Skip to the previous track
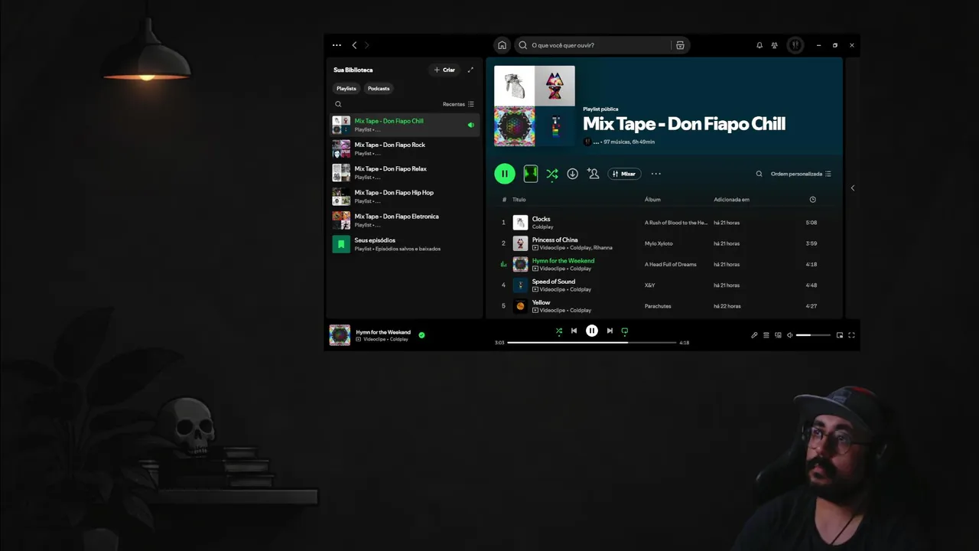Image resolution: width=979 pixels, height=551 pixels. pyautogui.click(x=574, y=331)
